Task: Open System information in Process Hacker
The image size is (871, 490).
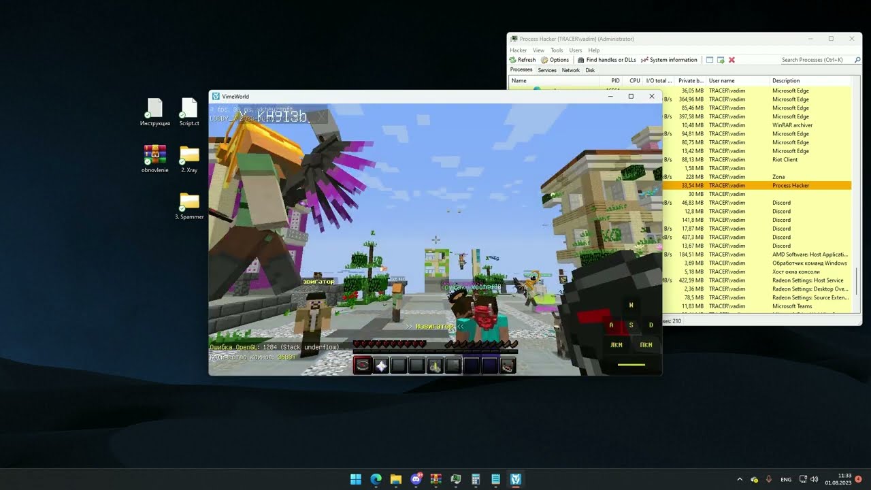Action: (x=669, y=60)
